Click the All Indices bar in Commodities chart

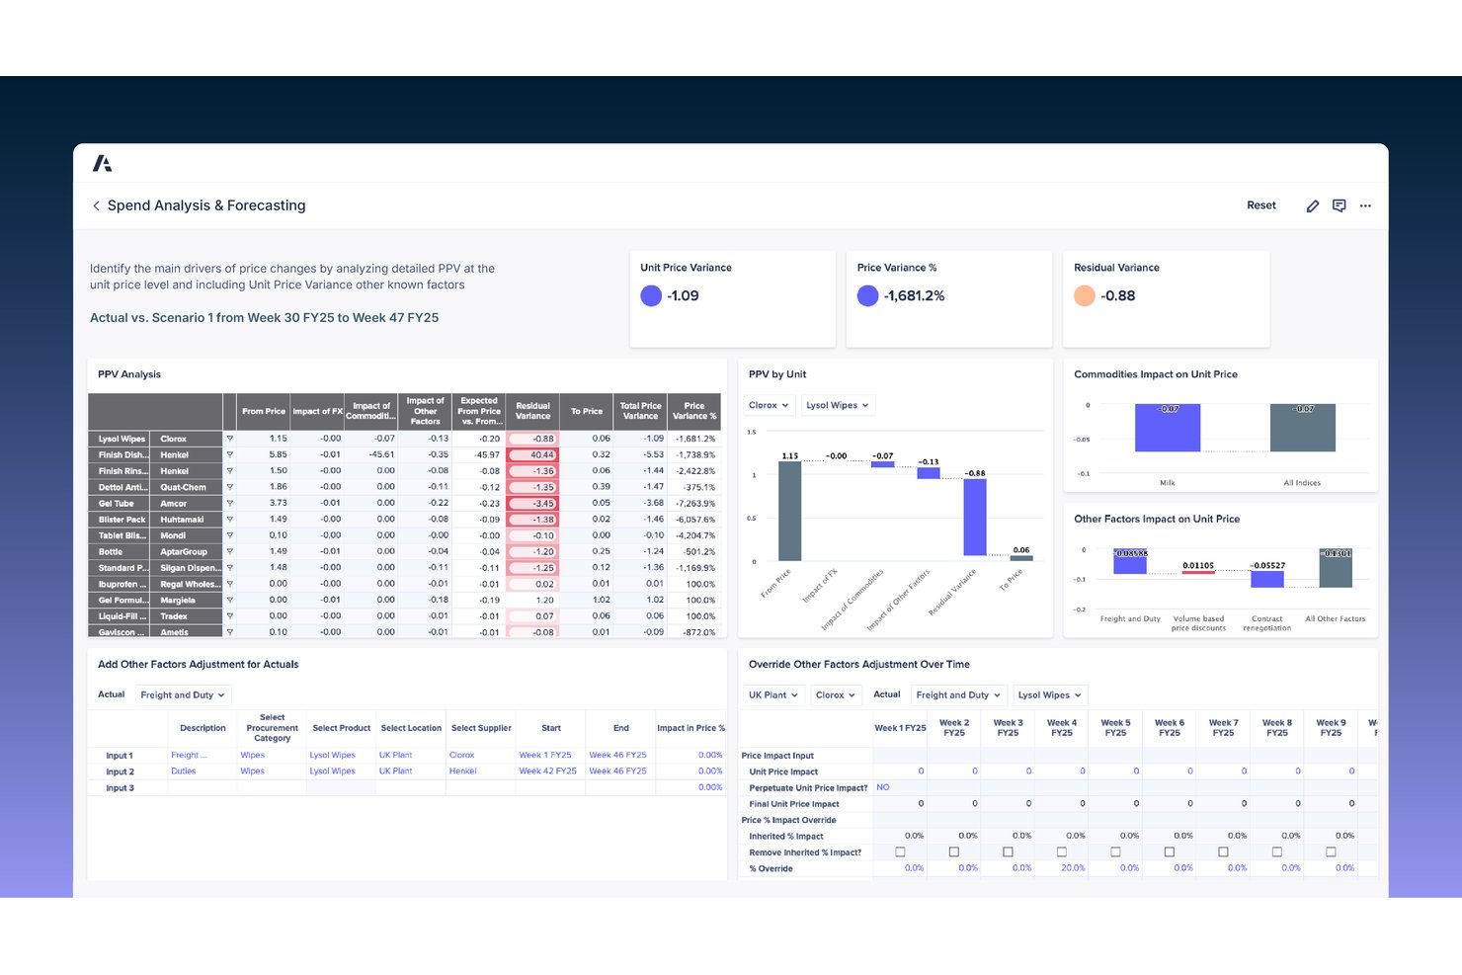coord(1303,428)
